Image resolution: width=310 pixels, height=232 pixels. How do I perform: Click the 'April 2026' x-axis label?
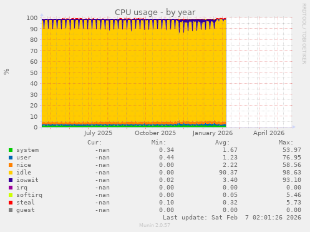269,133
